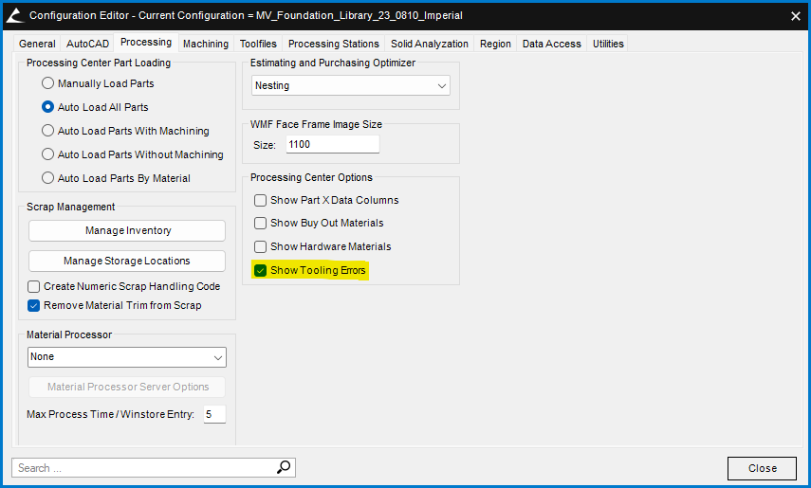Uncheck Remove Material Trim from Scrap
Viewport: 811px width, 488px height.
click(x=34, y=305)
